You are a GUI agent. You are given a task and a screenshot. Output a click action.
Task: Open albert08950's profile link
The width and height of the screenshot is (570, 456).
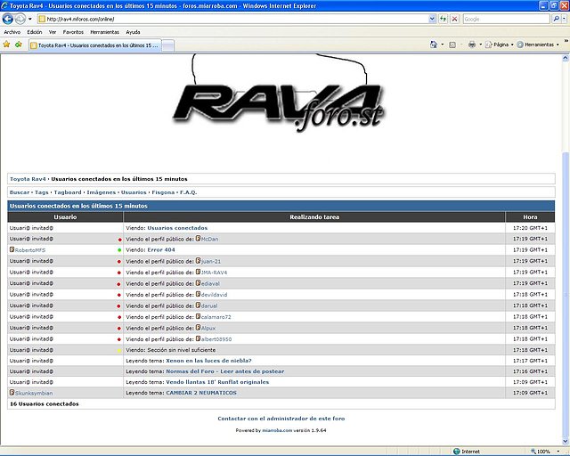[x=216, y=339]
